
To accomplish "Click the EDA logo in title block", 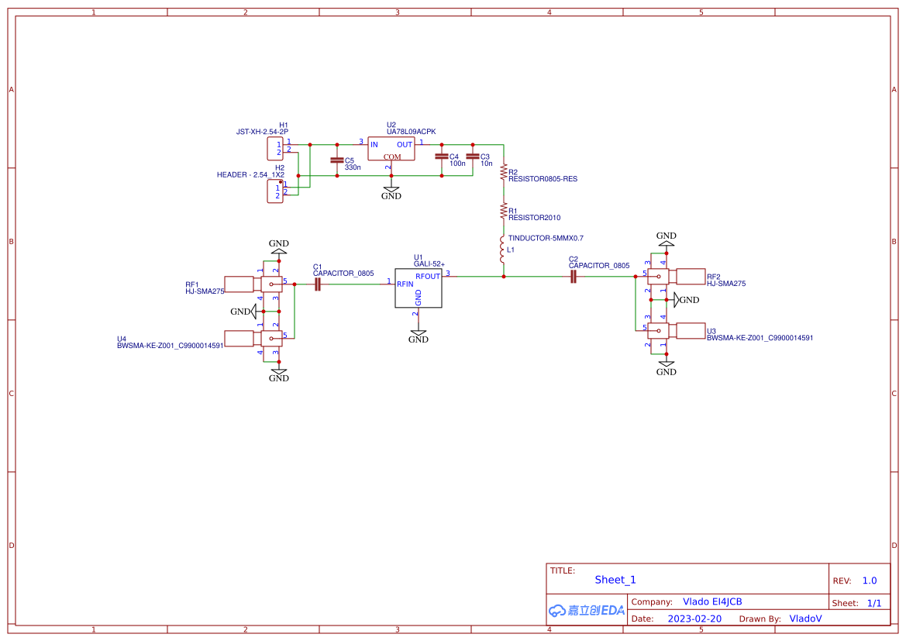I will [587, 610].
